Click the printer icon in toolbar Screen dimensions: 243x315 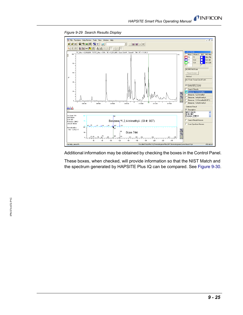tap(90, 44)
